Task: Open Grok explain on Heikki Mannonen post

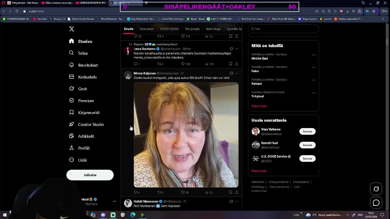Action: point(231,201)
